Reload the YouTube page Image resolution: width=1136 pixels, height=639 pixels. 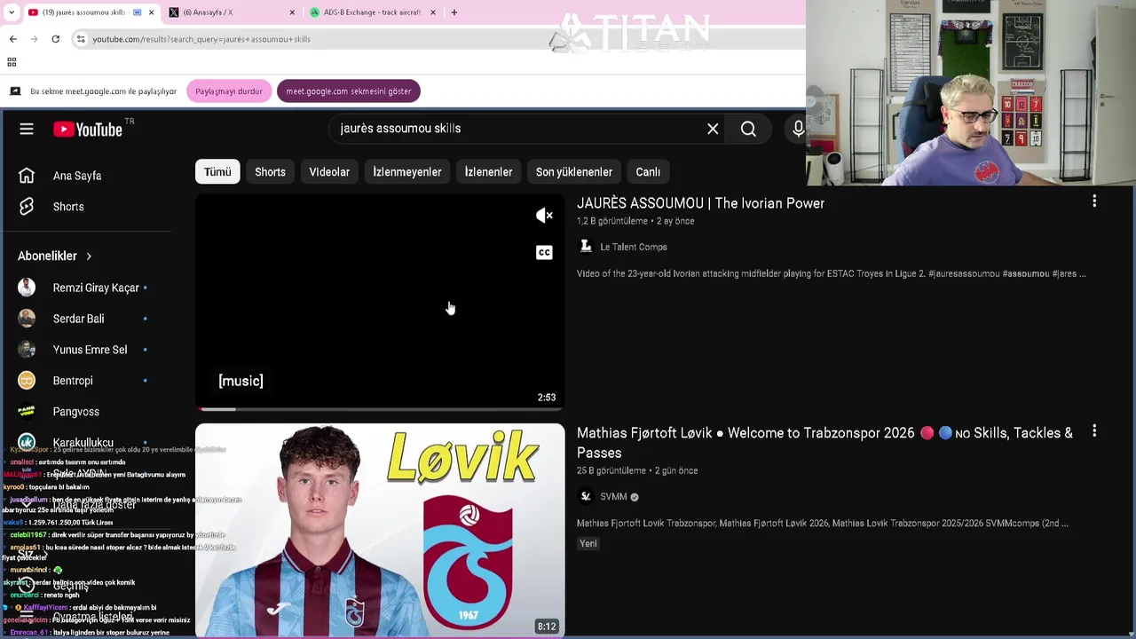pos(55,39)
